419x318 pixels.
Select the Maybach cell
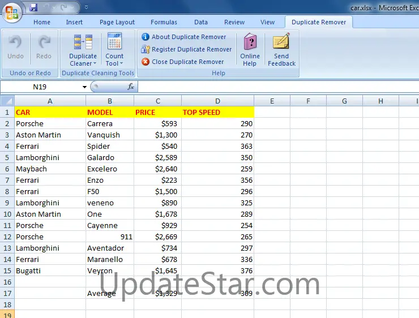[50, 169]
